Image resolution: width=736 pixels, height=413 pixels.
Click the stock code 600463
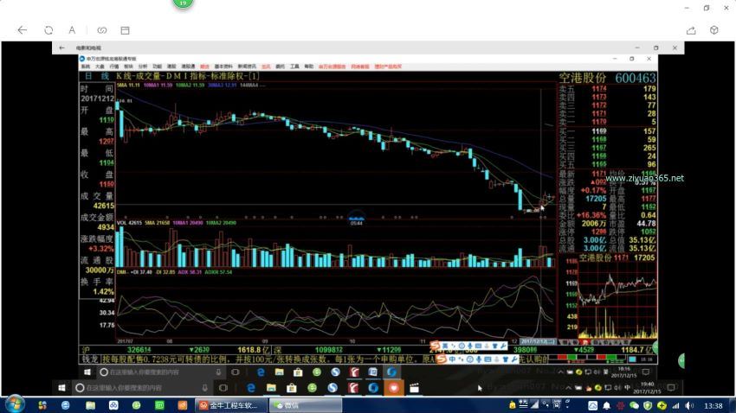636,78
